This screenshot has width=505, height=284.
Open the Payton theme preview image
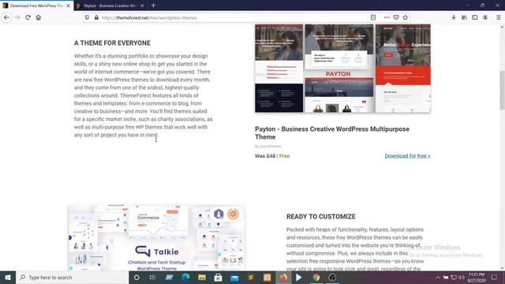342,69
